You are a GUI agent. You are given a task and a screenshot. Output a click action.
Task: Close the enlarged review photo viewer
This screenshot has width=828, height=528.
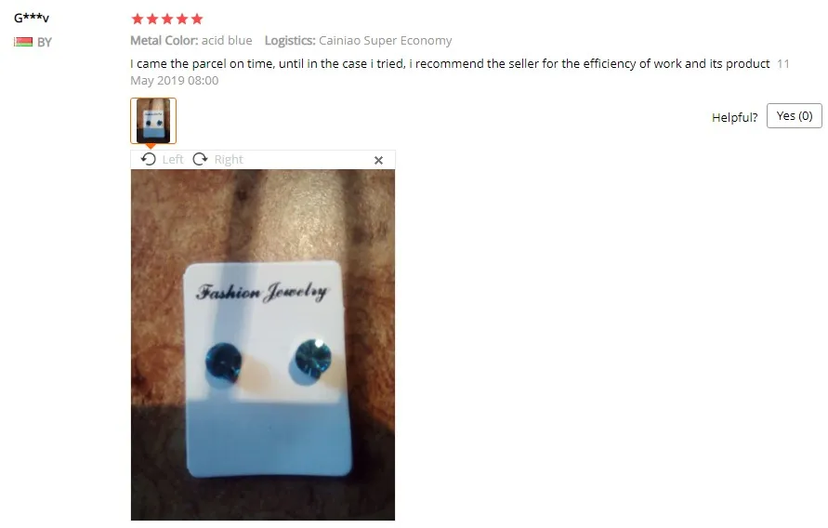(378, 160)
